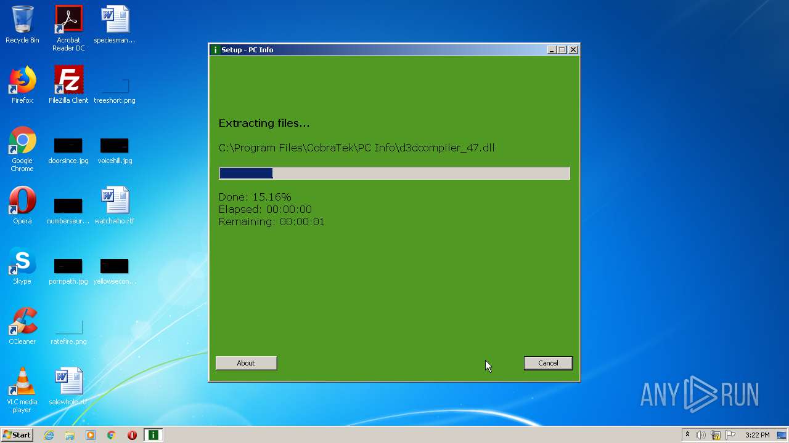
Task: Click the 'Extracting files...' heading
Action: tap(264, 123)
